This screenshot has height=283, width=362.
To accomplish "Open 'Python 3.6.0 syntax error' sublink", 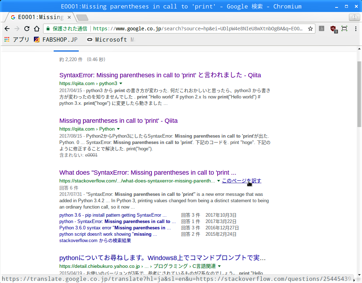I will [x=115, y=228].
